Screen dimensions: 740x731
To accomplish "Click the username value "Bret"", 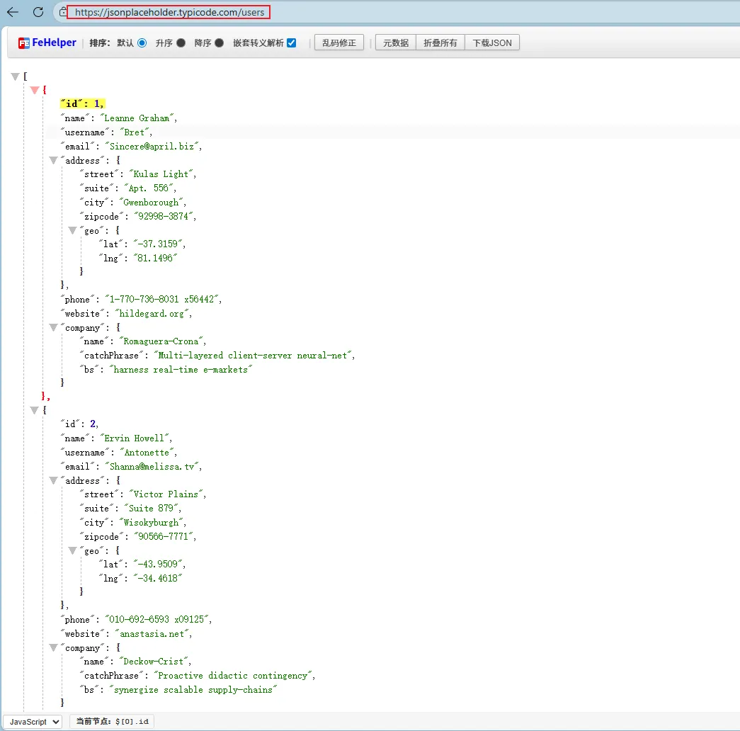I will click(x=134, y=132).
